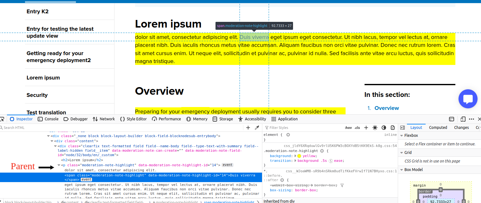Enable dark theme simulation with the moon icon
The height and width of the screenshot is (203, 481).
(384, 127)
